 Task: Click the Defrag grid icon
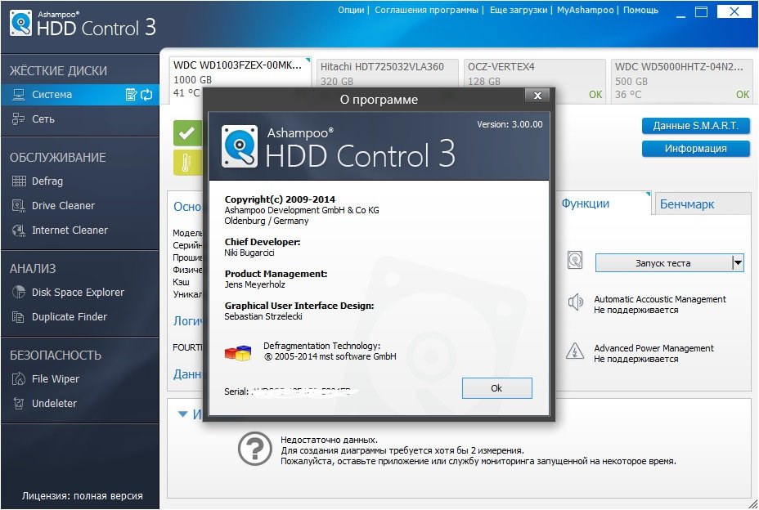tap(18, 181)
